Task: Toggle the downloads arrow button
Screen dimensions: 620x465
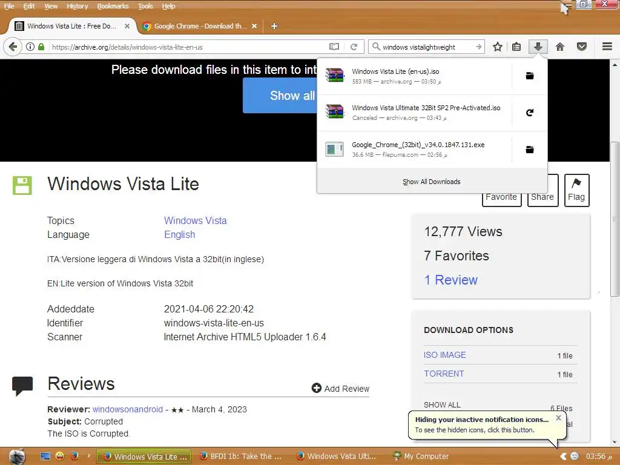Action: coord(538,47)
